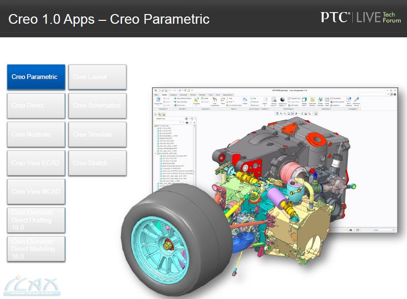The height and width of the screenshot is (299, 407).
Task: Switch to the Render ribbon tab
Action: [193, 95]
